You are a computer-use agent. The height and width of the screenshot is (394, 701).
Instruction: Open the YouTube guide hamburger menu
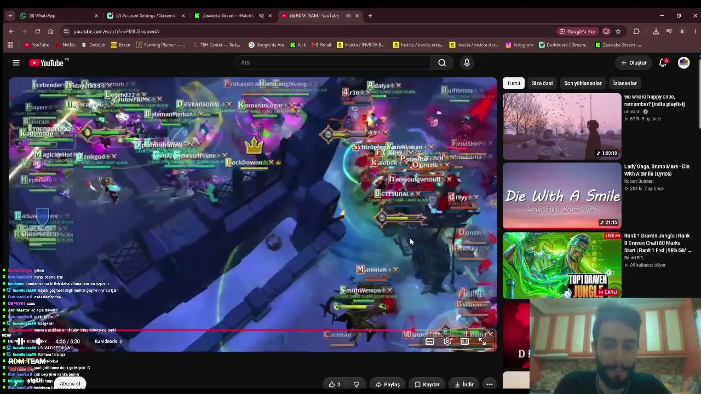(x=16, y=63)
